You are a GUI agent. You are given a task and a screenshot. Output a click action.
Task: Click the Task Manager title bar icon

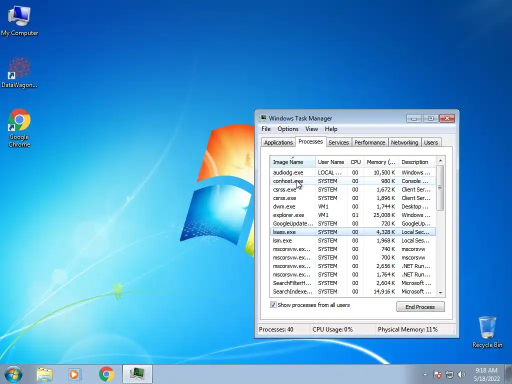263,118
